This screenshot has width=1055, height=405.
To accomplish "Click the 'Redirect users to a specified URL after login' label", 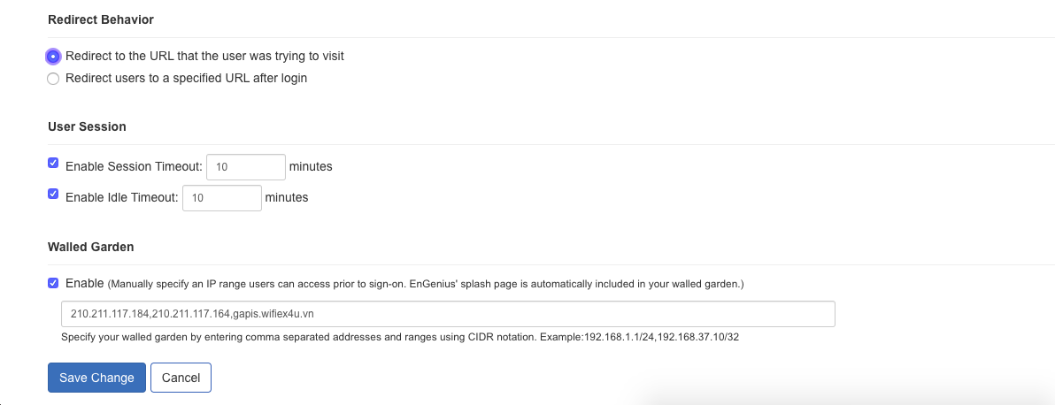I will pyautogui.click(x=187, y=78).
